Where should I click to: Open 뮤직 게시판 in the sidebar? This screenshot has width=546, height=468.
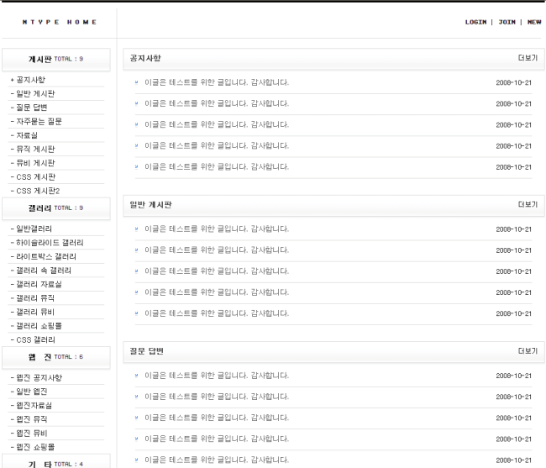(x=35, y=150)
